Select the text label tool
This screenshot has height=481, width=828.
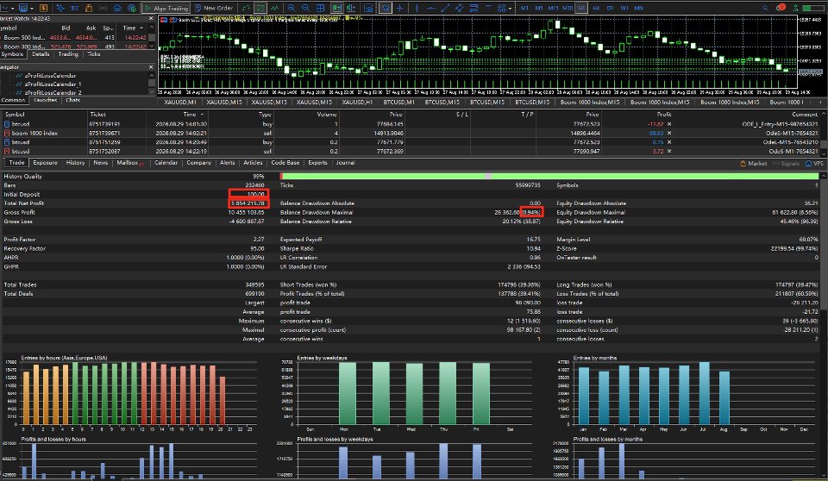pos(488,8)
